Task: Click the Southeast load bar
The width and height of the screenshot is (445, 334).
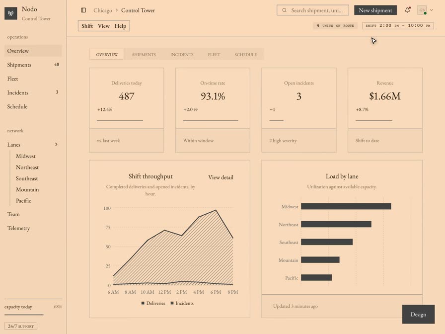Action: click(x=327, y=242)
